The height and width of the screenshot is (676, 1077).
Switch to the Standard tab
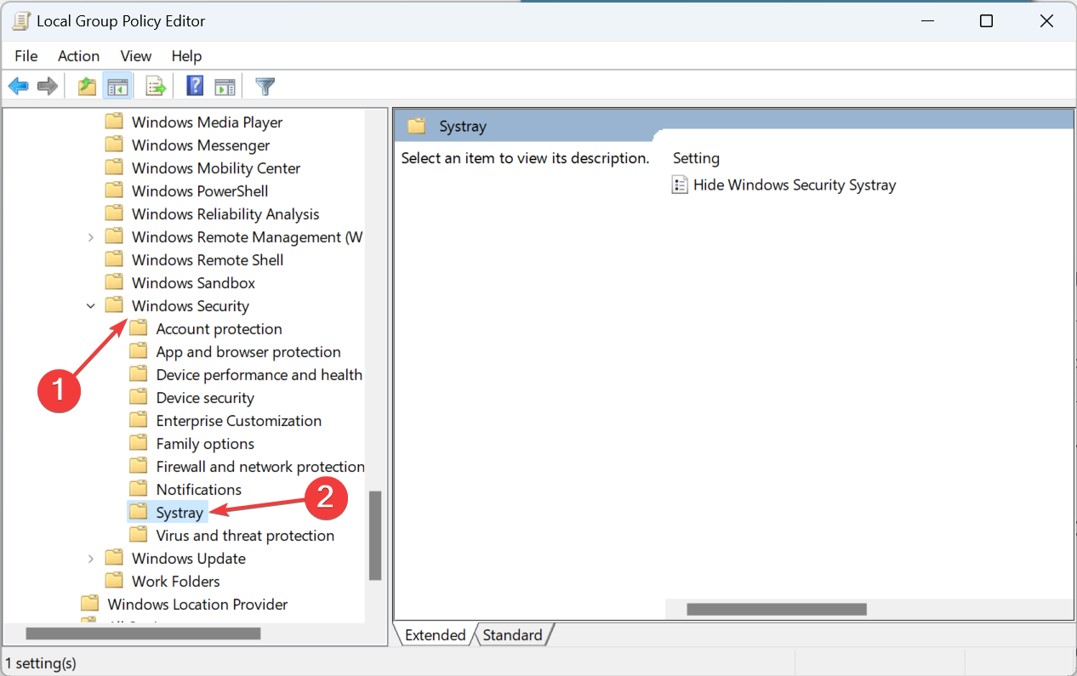click(x=512, y=634)
